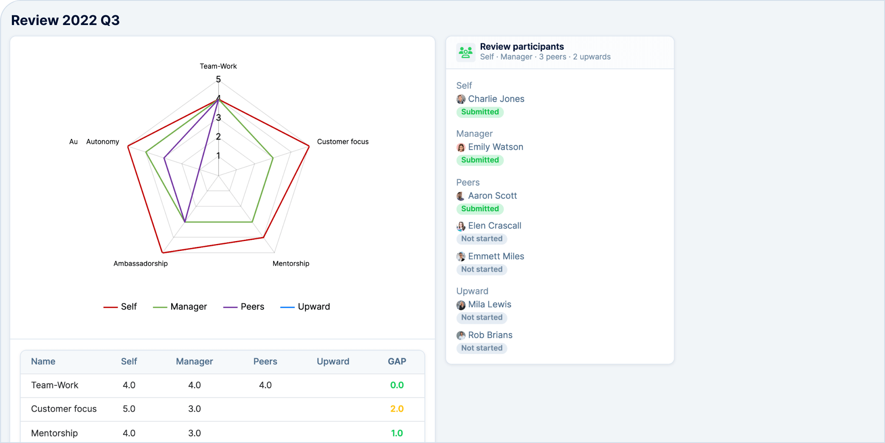Click the Upward column header
This screenshot has width=885, height=443.
(333, 362)
